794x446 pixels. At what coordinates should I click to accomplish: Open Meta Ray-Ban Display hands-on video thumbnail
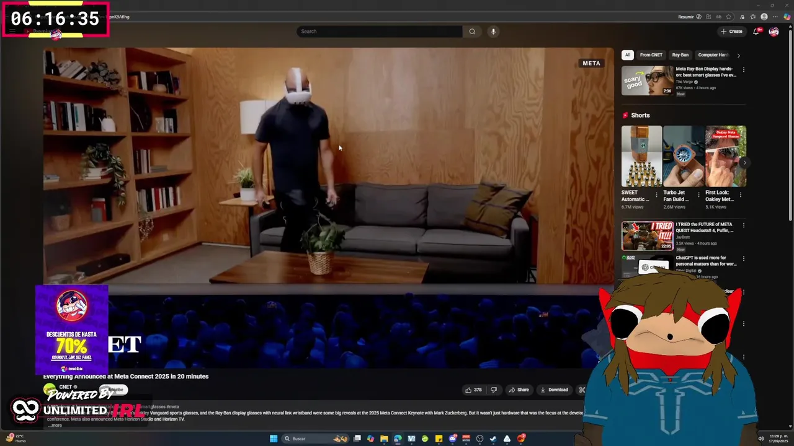point(647,81)
